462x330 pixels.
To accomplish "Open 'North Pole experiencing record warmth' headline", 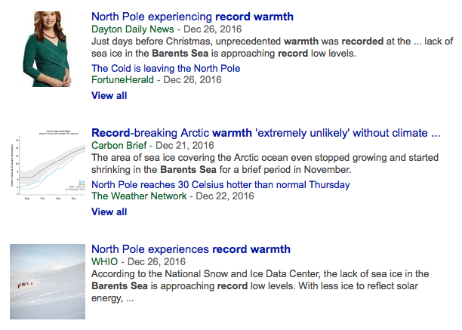I will (x=192, y=17).
